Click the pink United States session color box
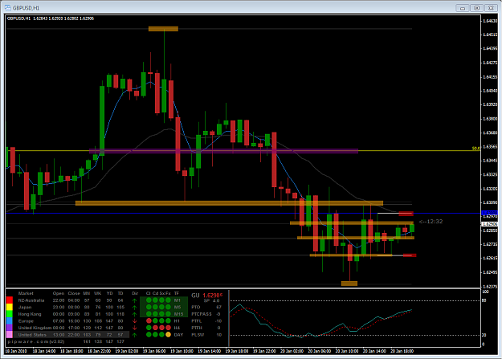The image size is (502, 359). click(x=10, y=335)
